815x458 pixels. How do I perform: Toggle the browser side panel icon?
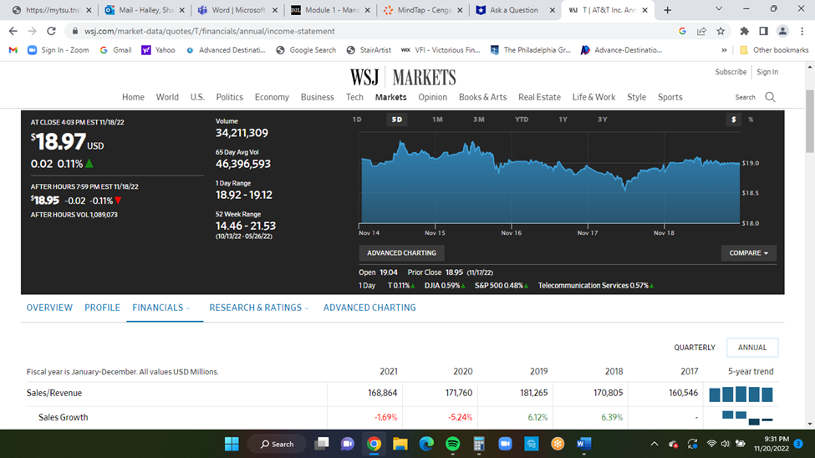[x=763, y=31]
